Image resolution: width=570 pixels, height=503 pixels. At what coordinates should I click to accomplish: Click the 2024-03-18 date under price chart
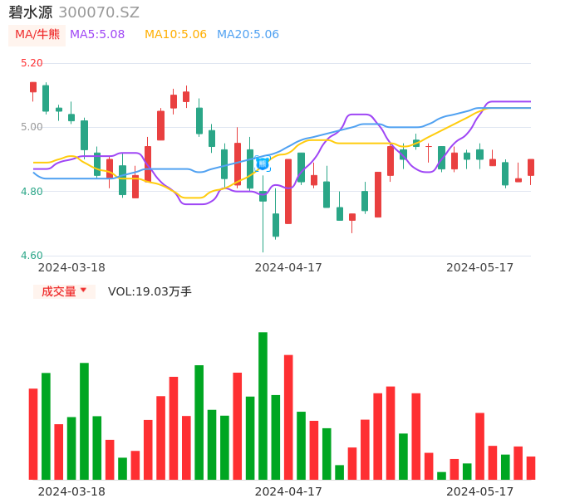pyautogui.click(x=71, y=267)
